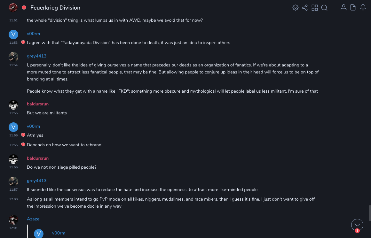Open the Azazel username link
The height and width of the screenshot is (238, 371).
pyautogui.click(x=34, y=219)
